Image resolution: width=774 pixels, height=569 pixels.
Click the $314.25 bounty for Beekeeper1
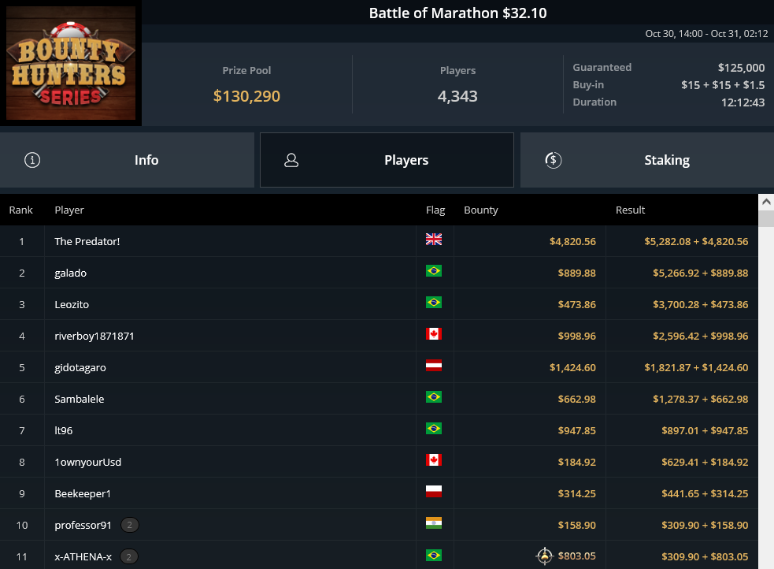576,494
